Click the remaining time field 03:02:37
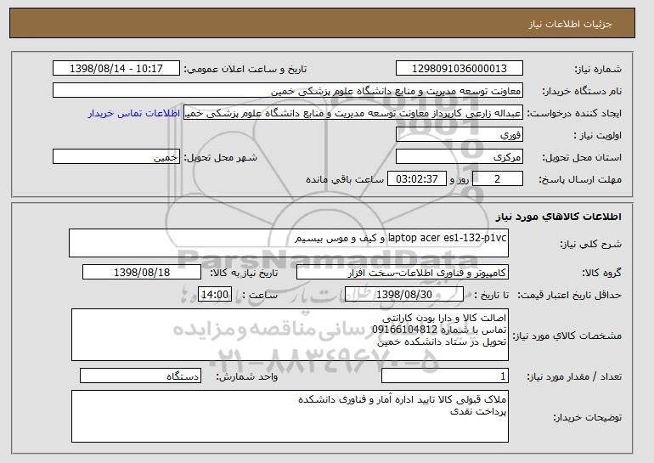654x463 pixels. point(417,179)
